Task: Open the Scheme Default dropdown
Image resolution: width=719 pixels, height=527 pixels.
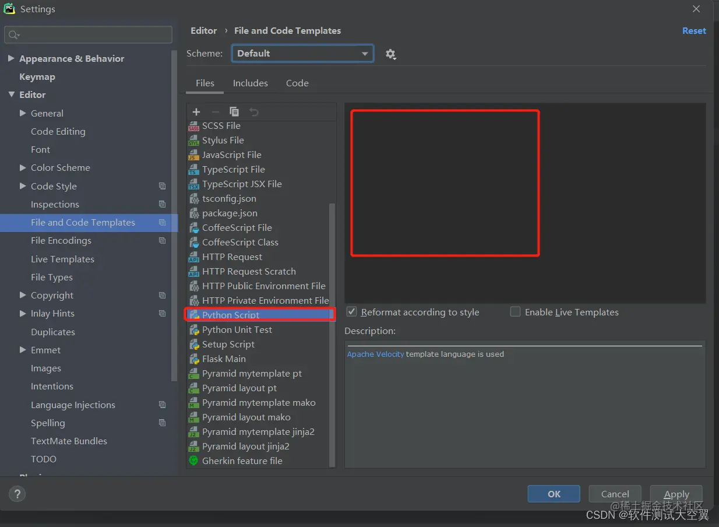Action: 302,54
